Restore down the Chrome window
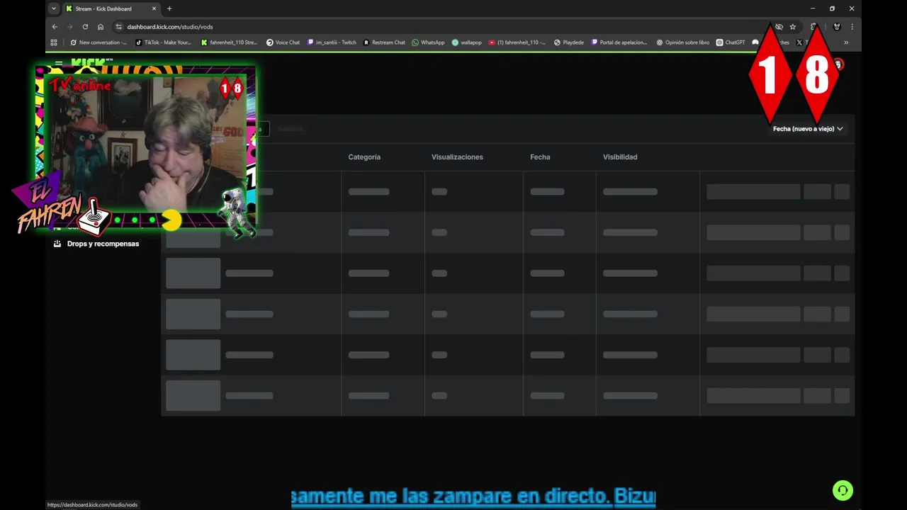Screen dimensions: 907x510 pyautogui.click(x=832, y=8)
